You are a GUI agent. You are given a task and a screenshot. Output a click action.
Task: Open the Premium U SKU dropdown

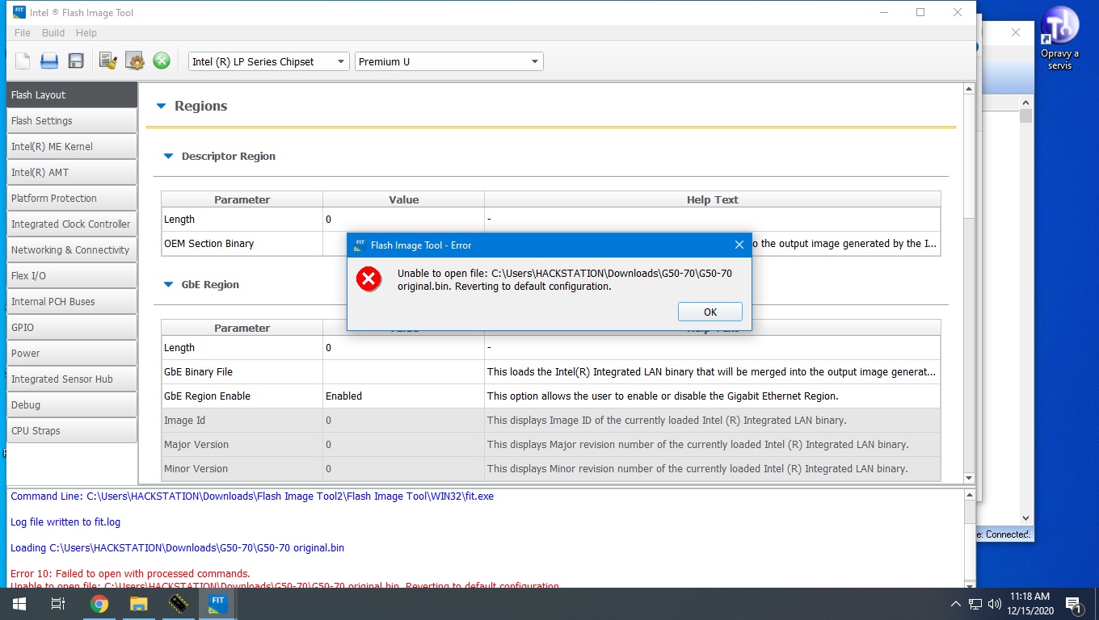[448, 62]
